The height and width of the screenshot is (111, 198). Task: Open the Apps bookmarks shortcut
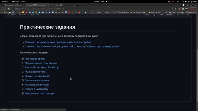point(4,12)
